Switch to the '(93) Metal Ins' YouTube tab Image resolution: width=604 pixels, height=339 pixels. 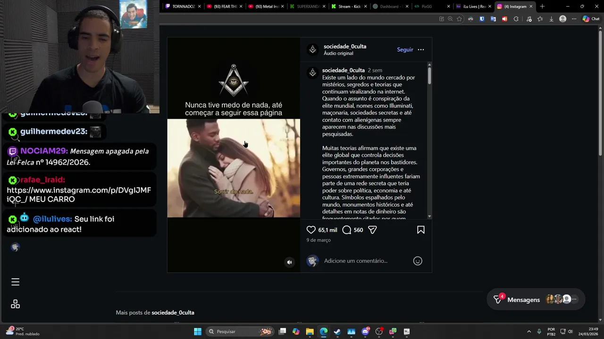coord(267,7)
